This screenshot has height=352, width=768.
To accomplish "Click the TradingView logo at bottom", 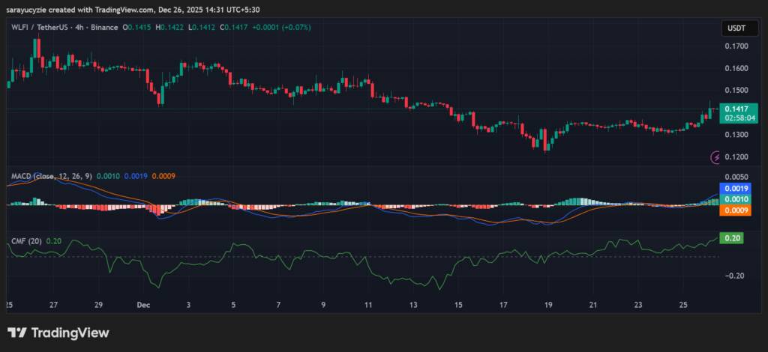I will pos(58,333).
